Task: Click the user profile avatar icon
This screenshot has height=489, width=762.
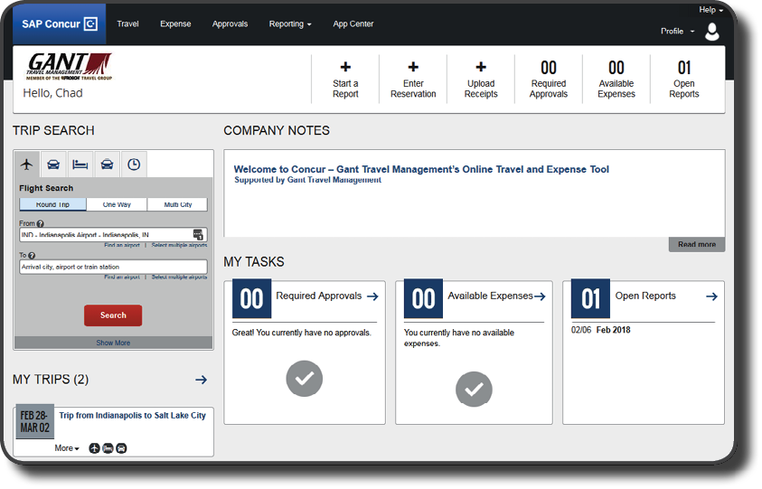Action: click(712, 32)
